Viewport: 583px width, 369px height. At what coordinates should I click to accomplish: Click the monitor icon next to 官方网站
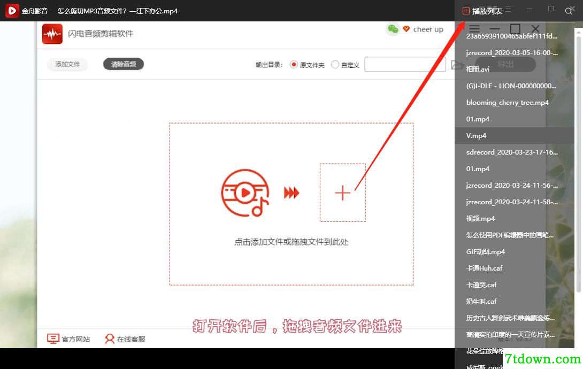click(53, 339)
